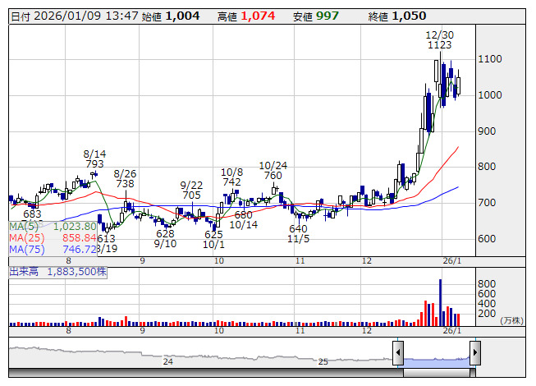Click the MA(5) legend entry
This screenshot has width=536, height=386.
pyautogui.click(x=53, y=226)
